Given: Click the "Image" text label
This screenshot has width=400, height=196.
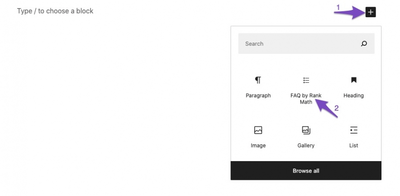Looking at the screenshot, I should (258, 145).
